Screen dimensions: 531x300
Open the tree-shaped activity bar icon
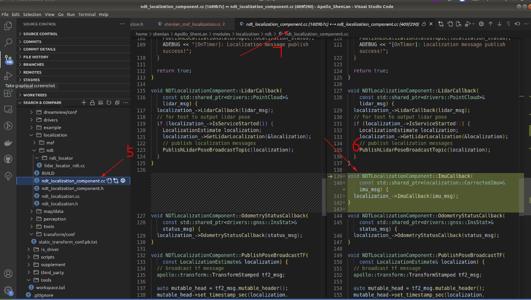[x=8, y=176]
